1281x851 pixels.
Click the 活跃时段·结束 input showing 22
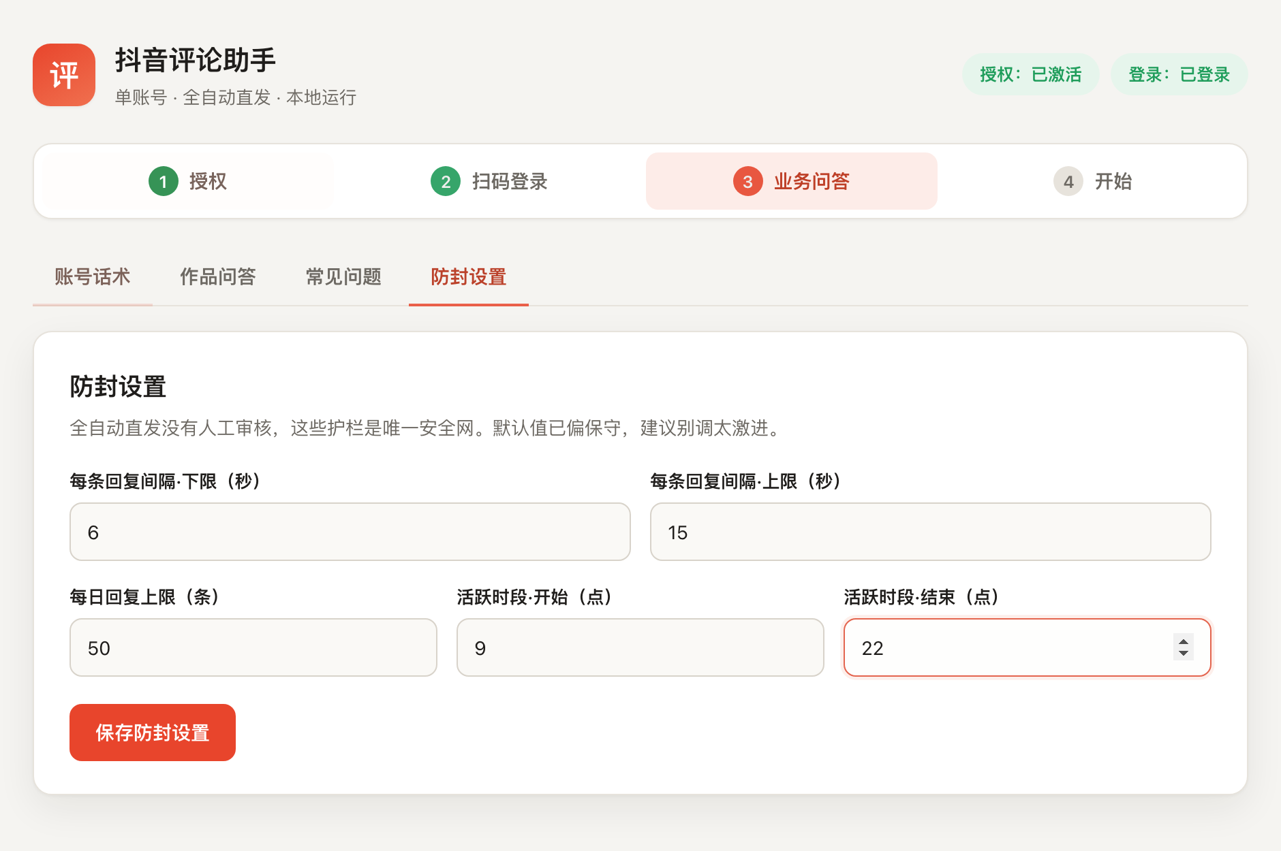1028,647
